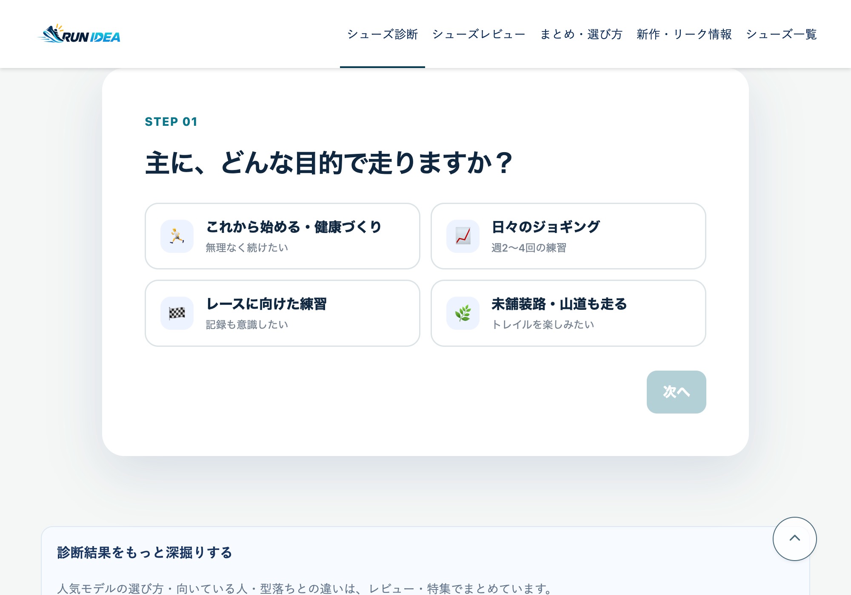Click the rising chart emoji icon
This screenshot has height=595, width=851.
click(x=463, y=236)
